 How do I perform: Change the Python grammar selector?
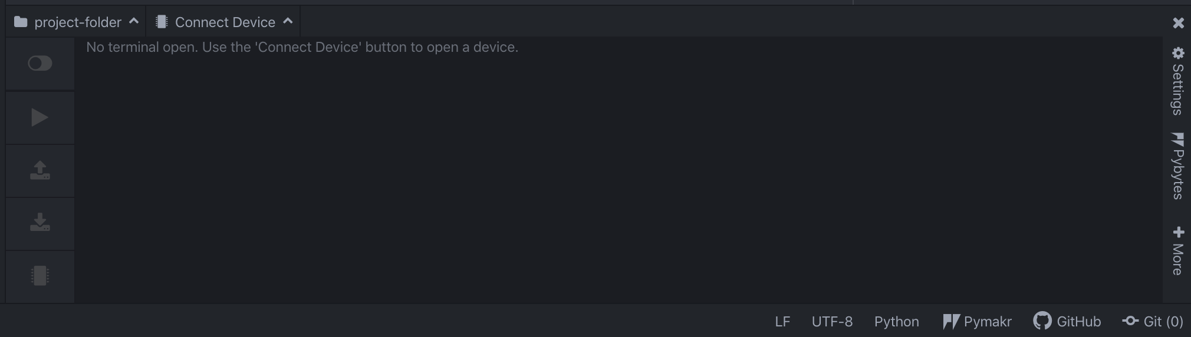(896, 322)
